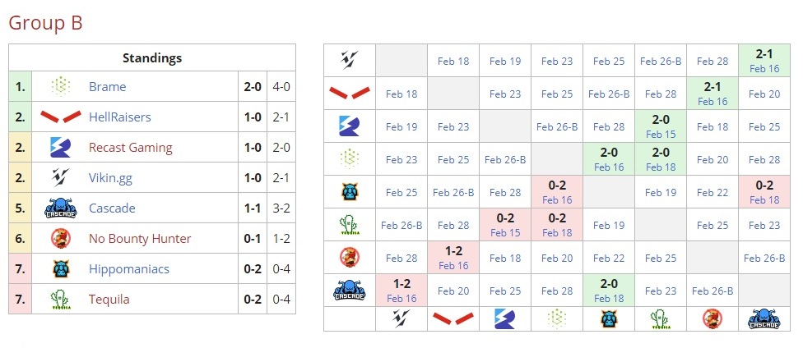Click the No Bounty Hunter logo in Standings
This screenshot has height=348, width=803.
click(x=60, y=239)
